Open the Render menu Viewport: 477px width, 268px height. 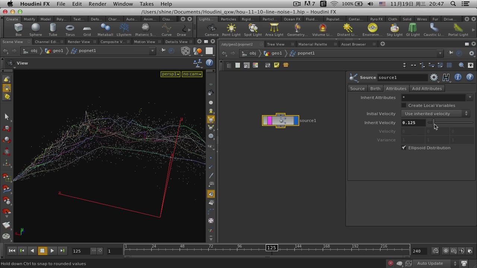97,4
